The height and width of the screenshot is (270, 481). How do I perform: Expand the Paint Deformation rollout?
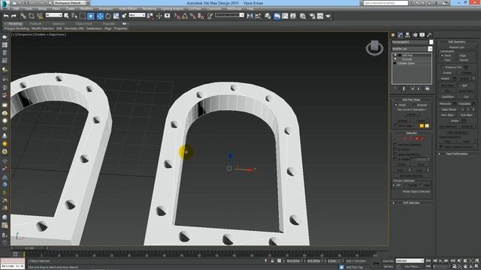click(x=456, y=154)
